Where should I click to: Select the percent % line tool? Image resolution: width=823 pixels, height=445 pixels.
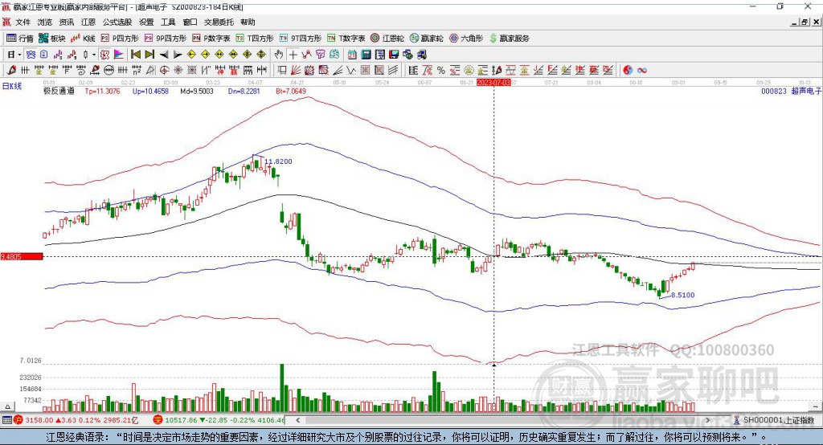click(x=441, y=71)
